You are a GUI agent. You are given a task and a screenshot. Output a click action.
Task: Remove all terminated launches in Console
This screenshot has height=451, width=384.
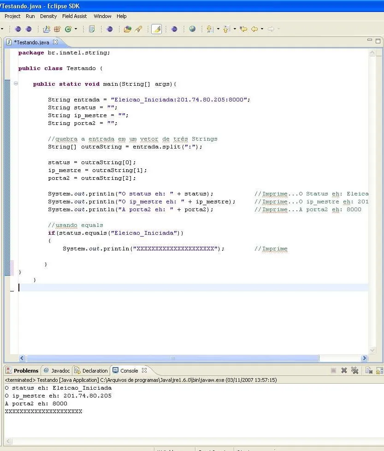tap(354, 370)
